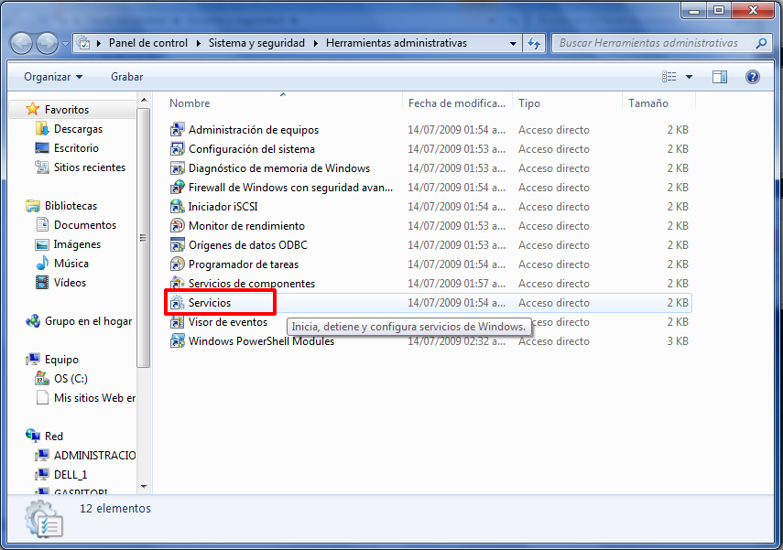The image size is (783, 550).
Task: Click 'Administración de equipos' name text
Action: 254,130
